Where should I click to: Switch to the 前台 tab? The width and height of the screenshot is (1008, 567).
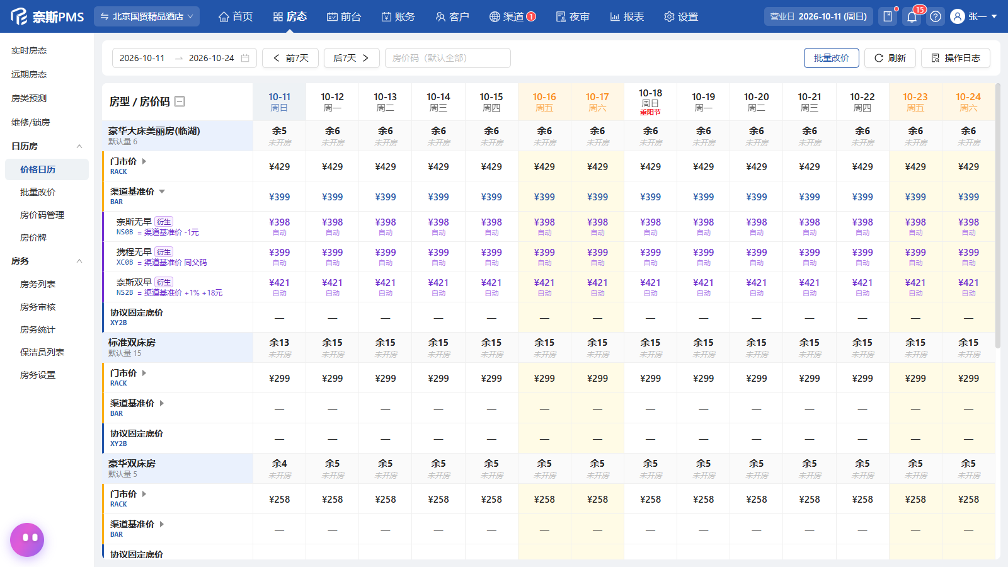(x=344, y=16)
